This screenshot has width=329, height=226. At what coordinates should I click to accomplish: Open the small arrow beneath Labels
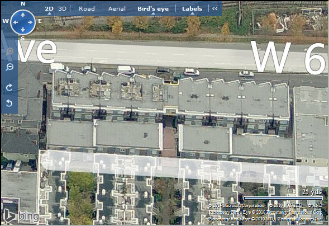tap(192, 13)
